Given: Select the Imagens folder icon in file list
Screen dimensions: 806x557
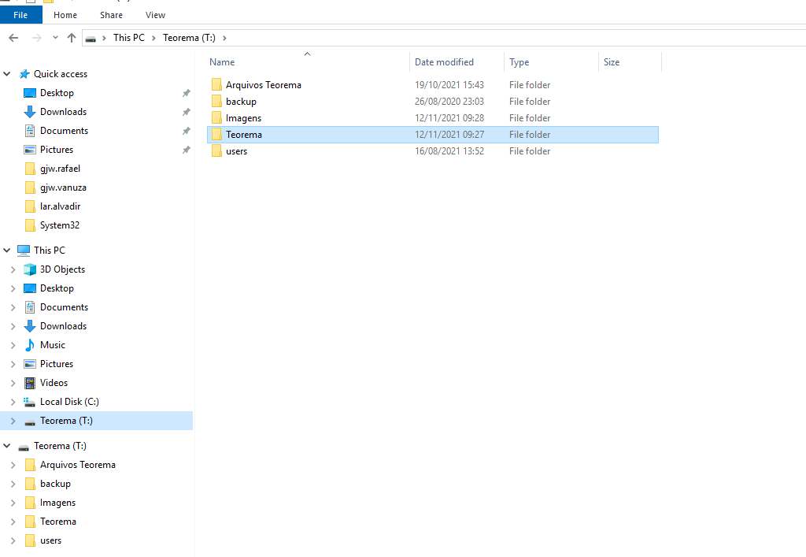Looking at the screenshot, I should 217,117.
